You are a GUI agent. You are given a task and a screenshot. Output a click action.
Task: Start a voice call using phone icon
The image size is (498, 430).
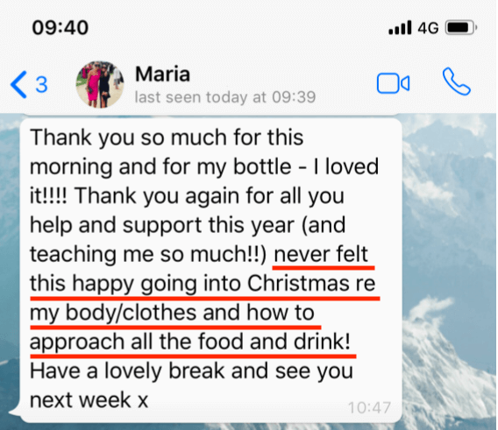coord(457,81)
